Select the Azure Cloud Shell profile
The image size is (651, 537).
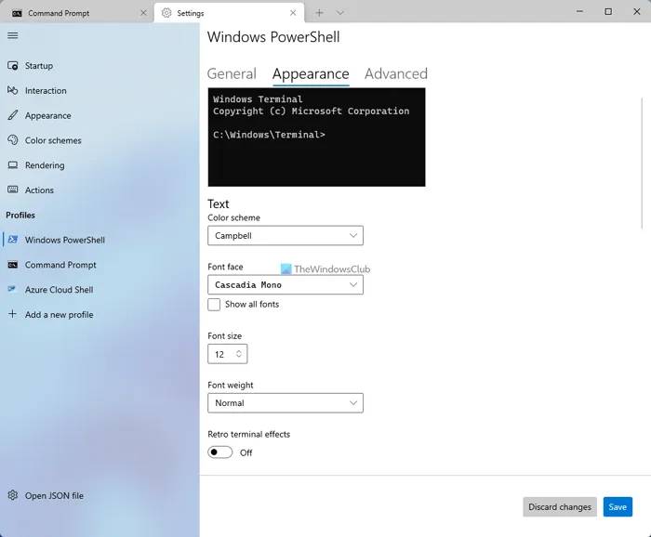(100, 290)
